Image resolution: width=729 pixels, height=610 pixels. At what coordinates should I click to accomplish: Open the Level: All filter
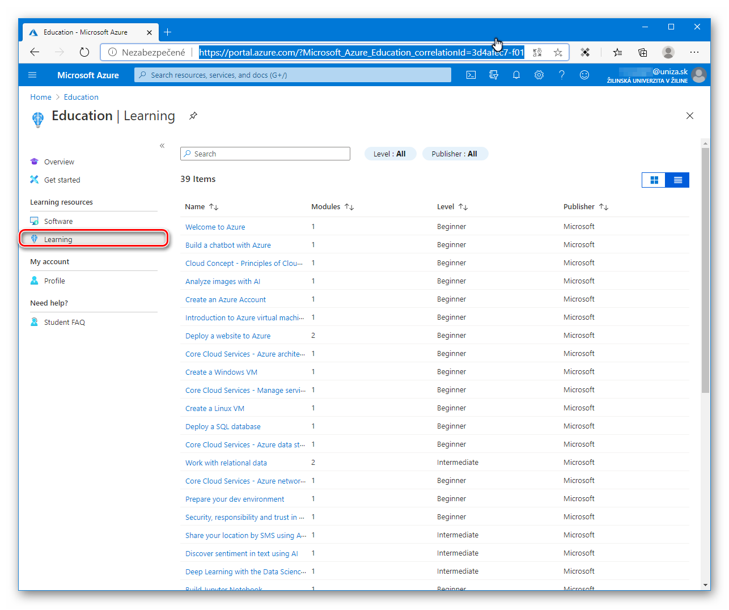click(390, 154)
